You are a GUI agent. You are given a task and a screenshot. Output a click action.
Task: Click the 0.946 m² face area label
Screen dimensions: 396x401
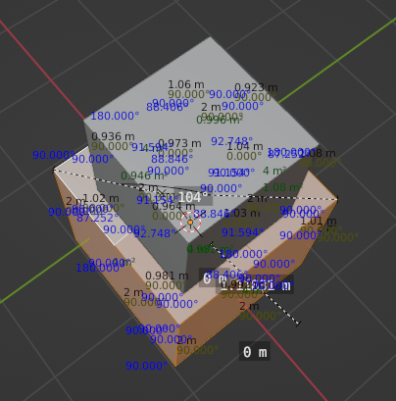[143, 175]
